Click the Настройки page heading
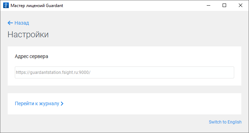Viewport: 249px width, 133px height. click(x=28, y=34)
